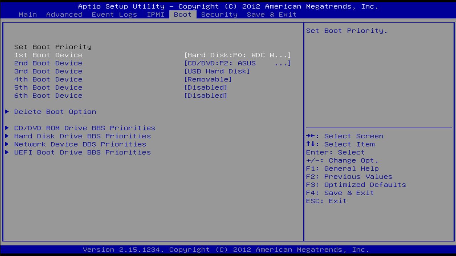456x256 pixels.
Task: Click the +/-: Change Opt. hint
Action: [342, 160]
